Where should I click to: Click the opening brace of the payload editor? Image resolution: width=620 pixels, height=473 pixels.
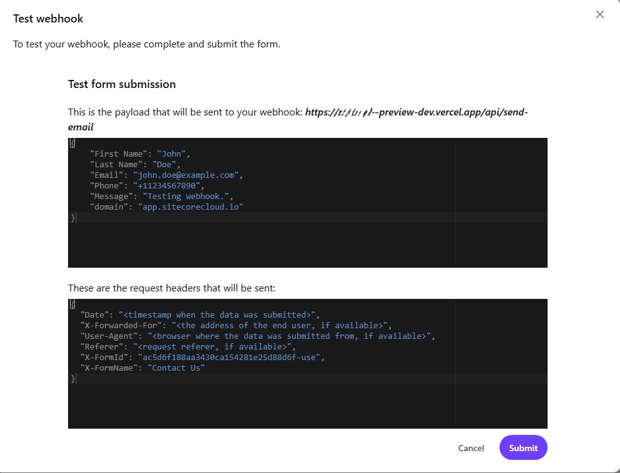(72, 143)
